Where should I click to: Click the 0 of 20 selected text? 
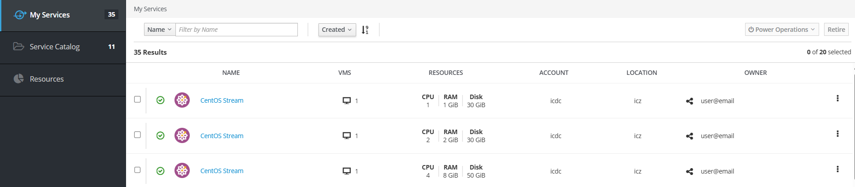[829, 52]
